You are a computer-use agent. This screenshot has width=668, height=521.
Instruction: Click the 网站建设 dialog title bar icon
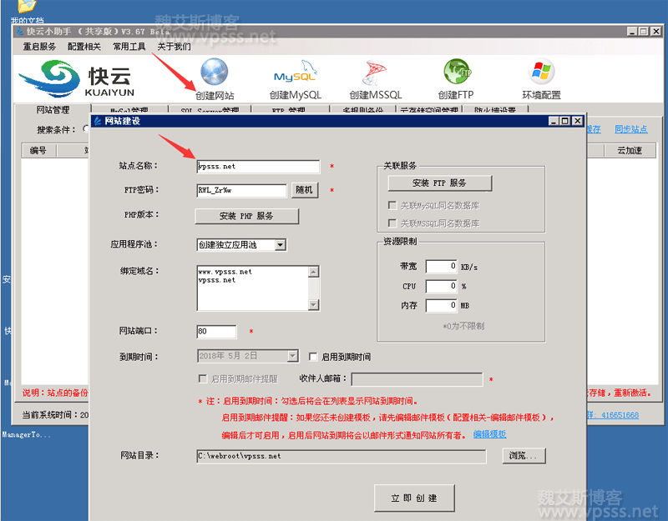point(97,121)
